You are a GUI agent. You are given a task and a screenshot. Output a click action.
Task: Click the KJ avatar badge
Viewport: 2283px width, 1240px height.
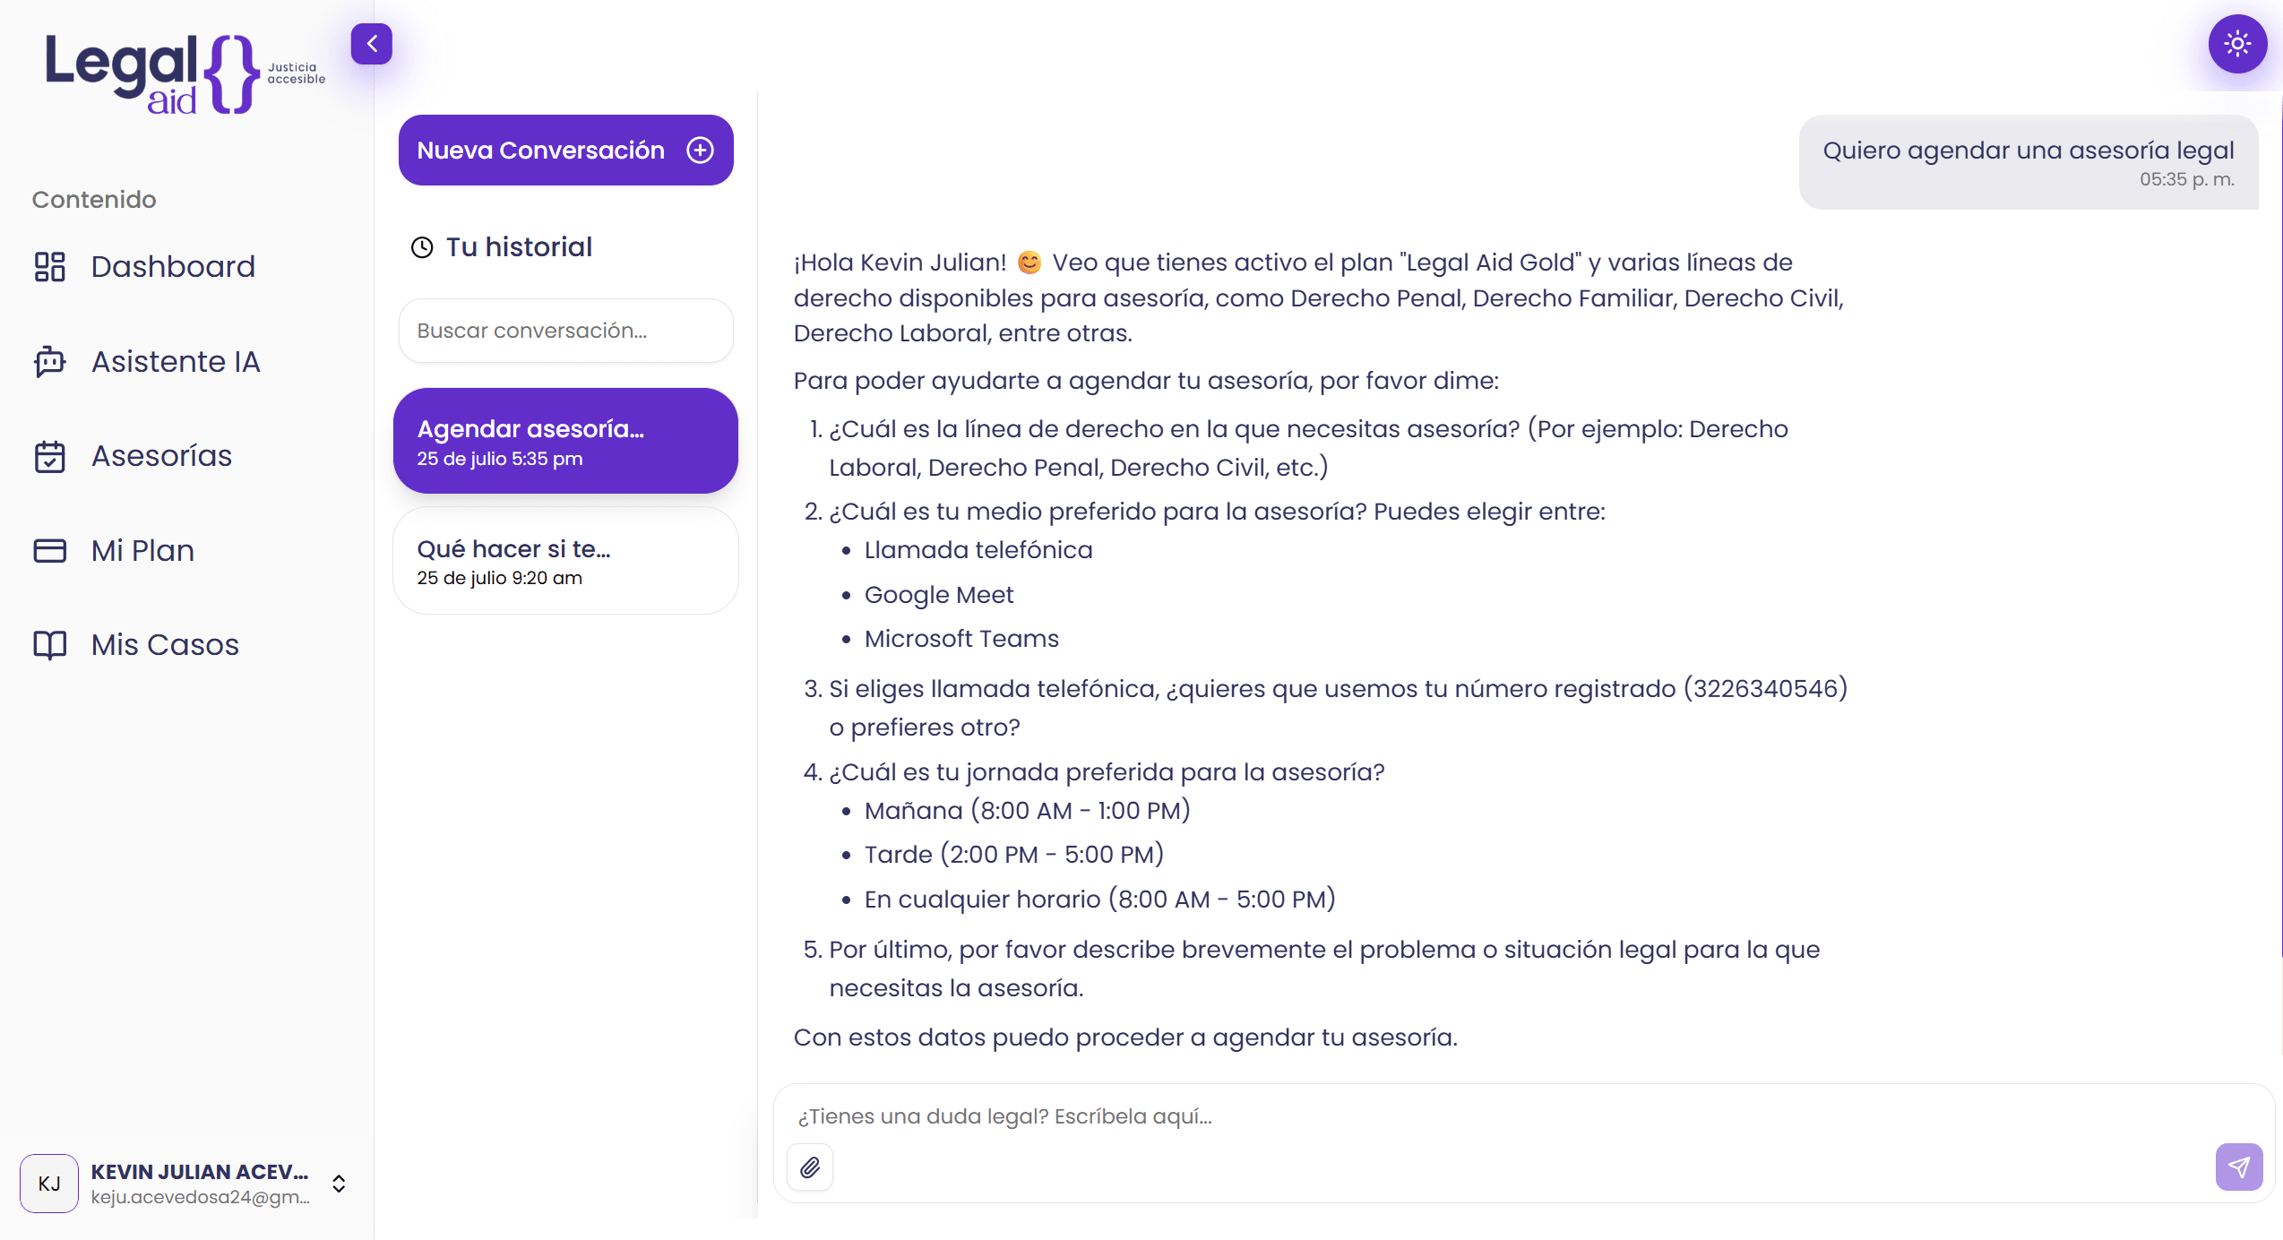tap(49, 1184)
